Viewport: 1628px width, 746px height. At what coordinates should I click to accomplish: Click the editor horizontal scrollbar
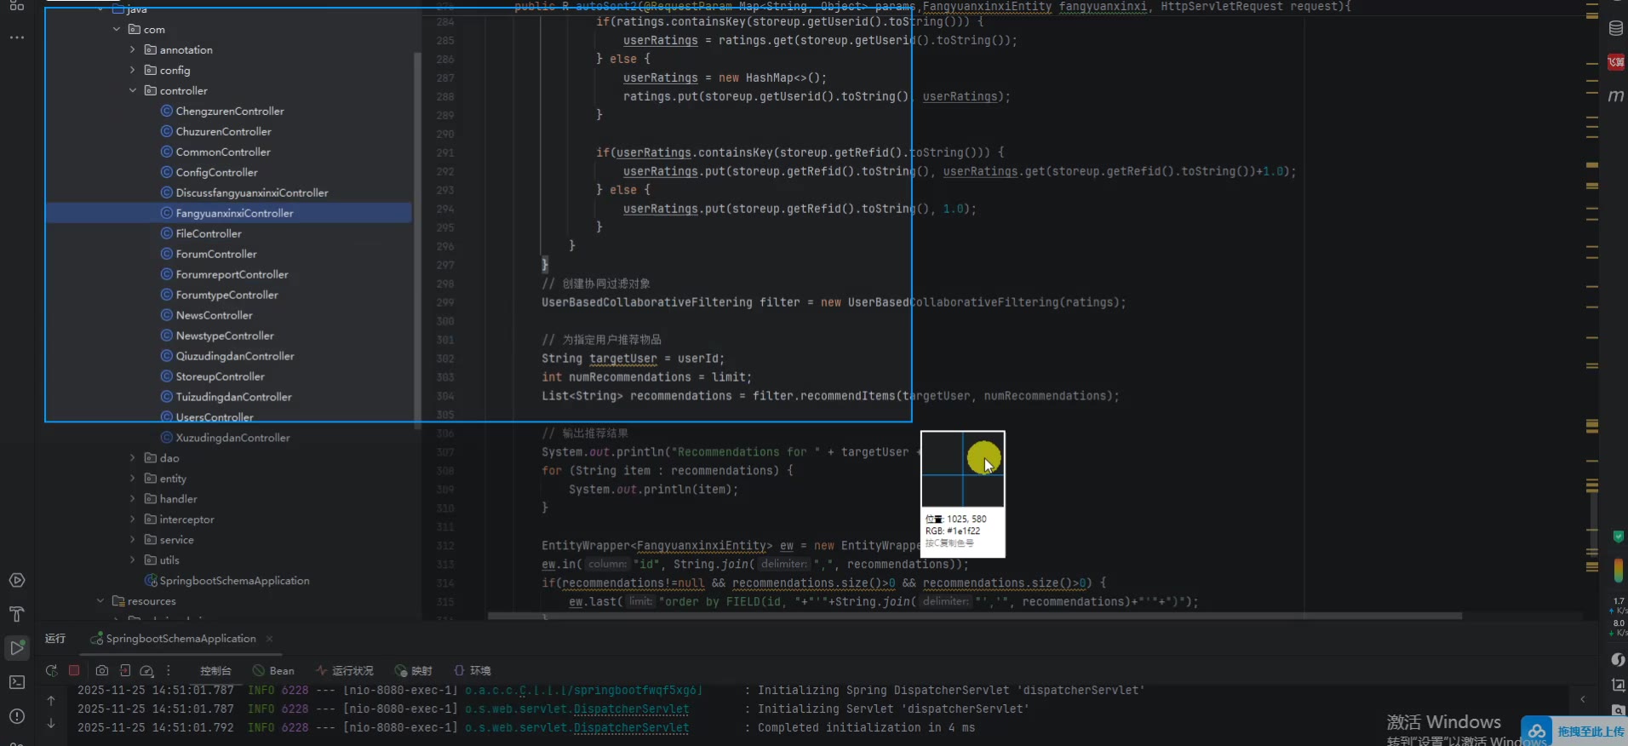coord(974,616)
